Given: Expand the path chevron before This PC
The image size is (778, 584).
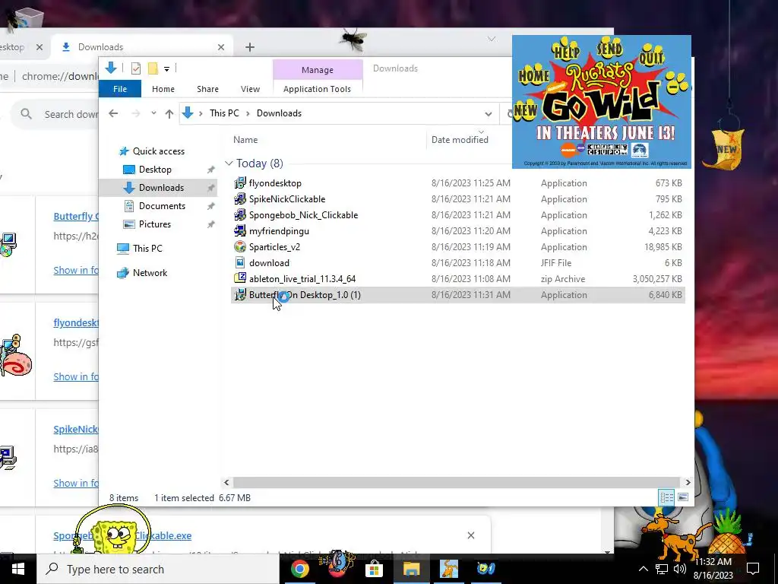Looking at the screenshot, I should coord(201,114).
